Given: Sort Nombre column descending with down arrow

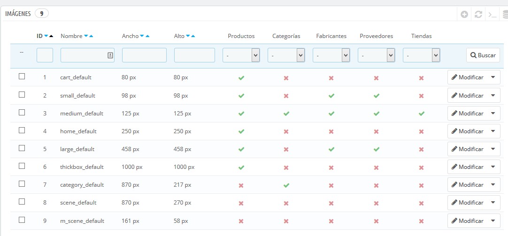Looking at the screenshot, I should coord(86,36).
